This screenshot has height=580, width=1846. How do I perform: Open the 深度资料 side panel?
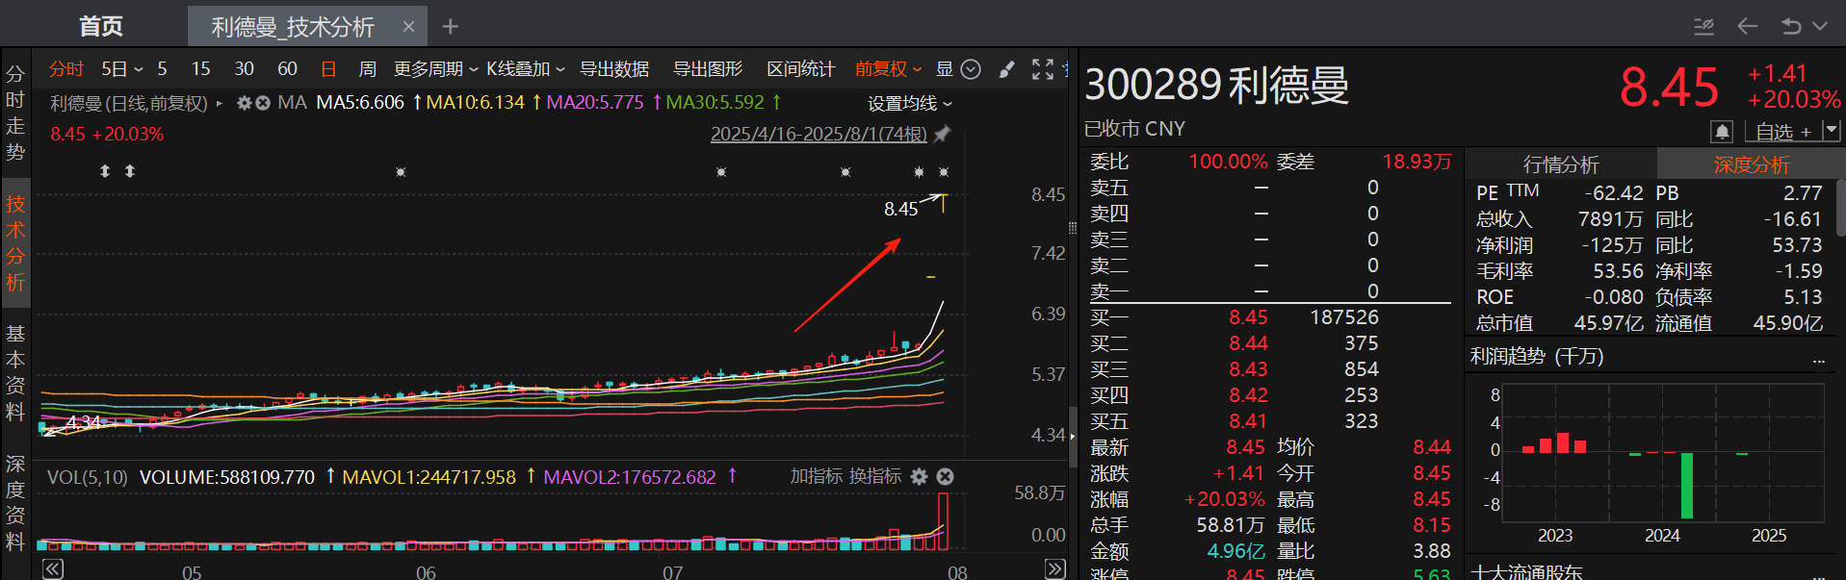[x=15, y=502]
